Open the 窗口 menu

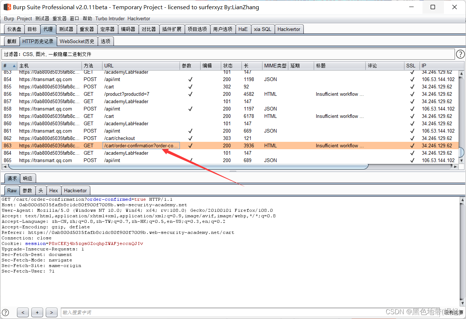pos(74,18)
